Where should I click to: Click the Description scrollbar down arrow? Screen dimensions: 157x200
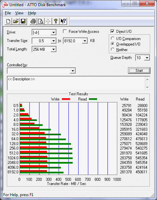click(147, 87)
